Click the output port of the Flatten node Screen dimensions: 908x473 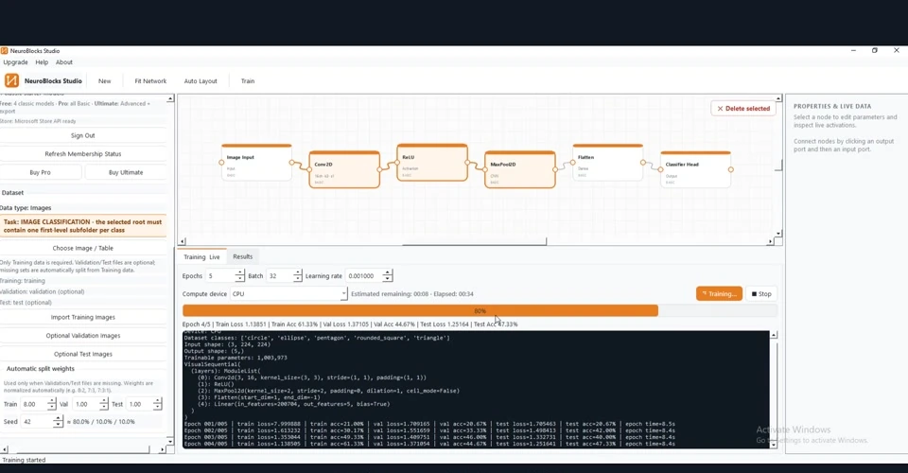click(x=643, y=163)
